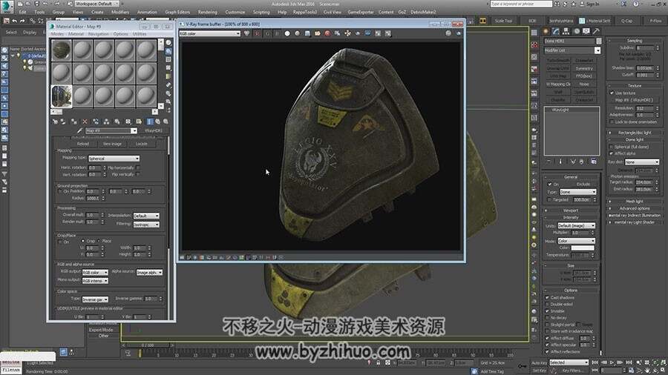668x375 pixels.
Task: Click the Show Shaded Material in Viewport icon
Action: (x=149, y=122)
